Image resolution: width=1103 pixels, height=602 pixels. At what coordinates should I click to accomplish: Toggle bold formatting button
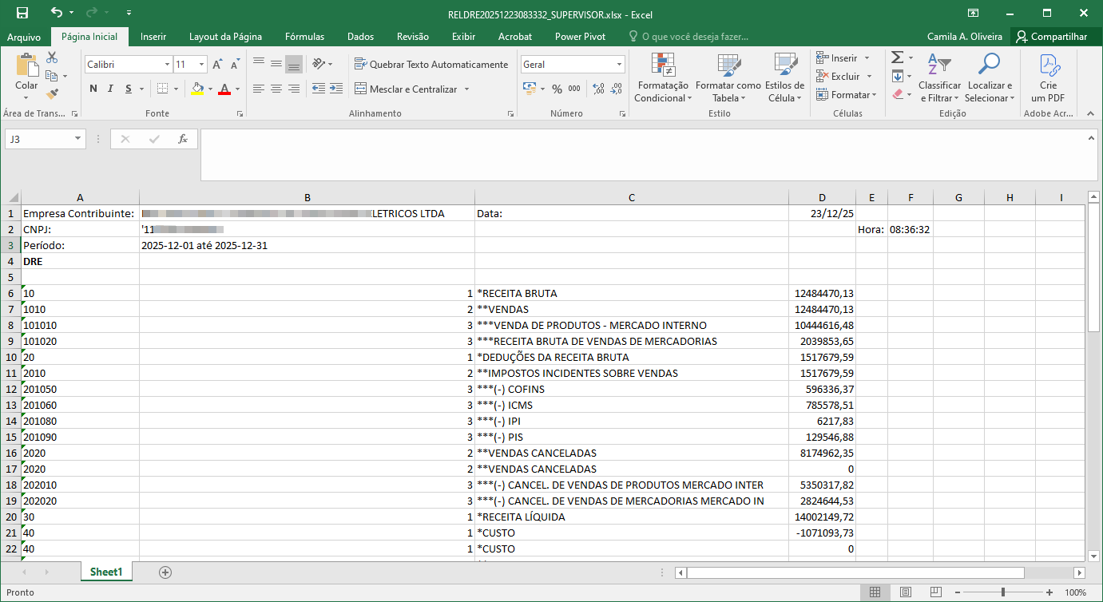click(93, 89)
